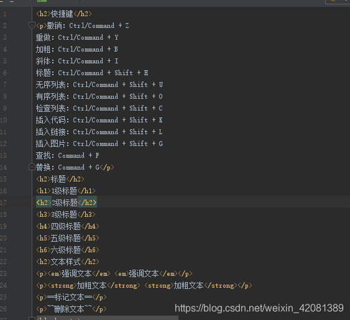Click line number 1 in the gutter
Image resolution: width=350 pixels, height=320 pixels.
coord(5,14)
